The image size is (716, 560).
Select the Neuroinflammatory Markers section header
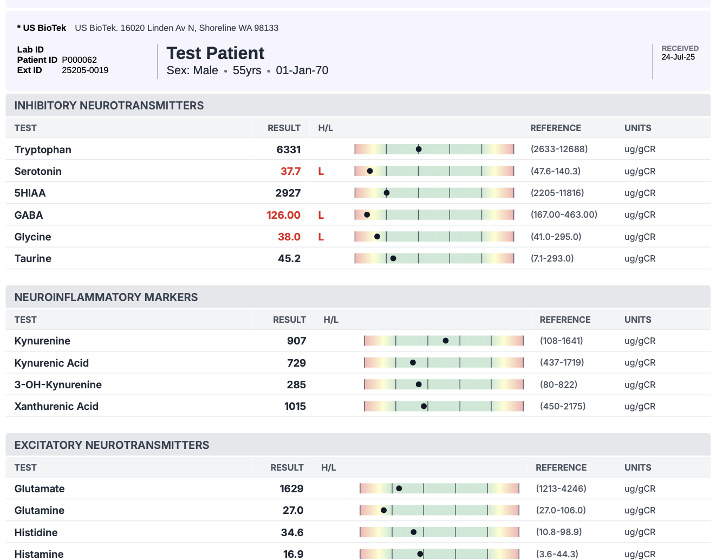[x=106, y=297]
